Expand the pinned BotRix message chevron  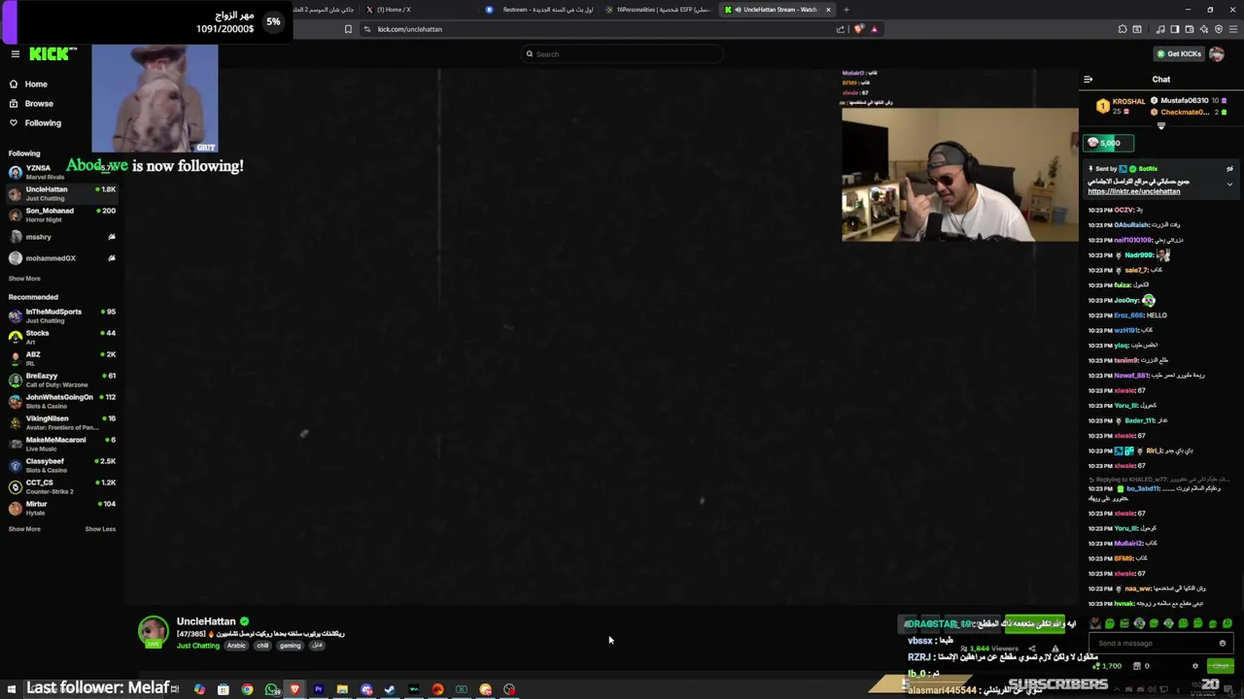click(x=1229, y=184)
